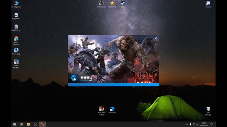Open the OBS Studio desktop shortcut

[x=101, y=4]
